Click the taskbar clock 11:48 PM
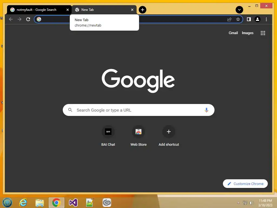 [265, 203]
